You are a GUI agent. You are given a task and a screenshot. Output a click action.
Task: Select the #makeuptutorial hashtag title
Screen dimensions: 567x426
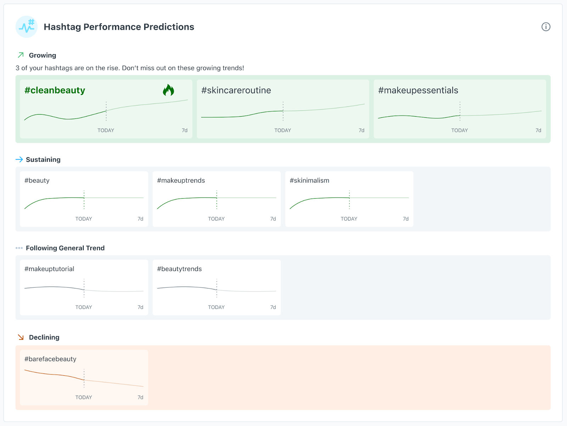[49, 269]
